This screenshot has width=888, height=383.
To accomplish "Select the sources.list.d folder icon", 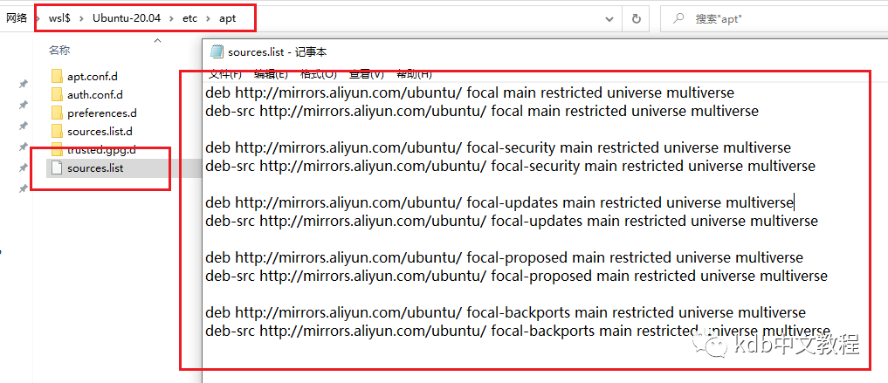I will [x=56, y=132].
